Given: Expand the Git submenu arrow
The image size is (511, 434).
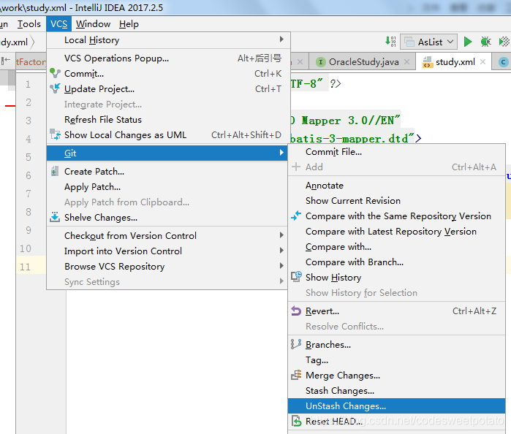Looking at the screenshot, I should click(281, 153).
